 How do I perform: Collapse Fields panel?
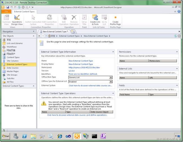[x=177, y=85]
